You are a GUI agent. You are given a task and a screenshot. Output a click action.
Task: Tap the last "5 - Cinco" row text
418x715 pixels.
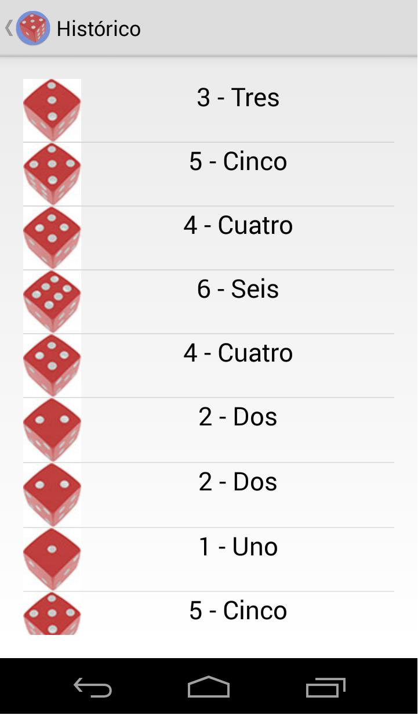coord(238,611)
